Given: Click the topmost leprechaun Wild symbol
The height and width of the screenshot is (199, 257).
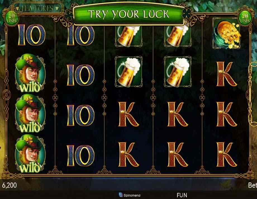Looking at the screenshot, I should 30,73.
